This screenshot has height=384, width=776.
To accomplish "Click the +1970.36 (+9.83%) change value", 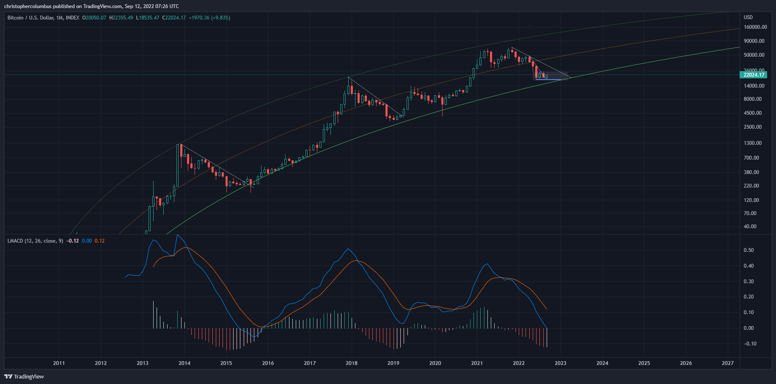I will coord(209,18).
